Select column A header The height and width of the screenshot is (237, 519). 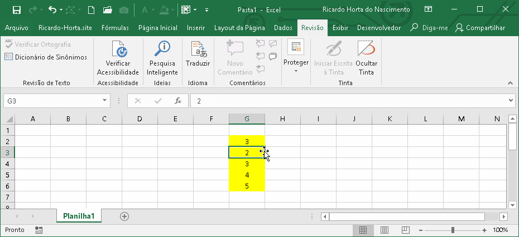33,119
